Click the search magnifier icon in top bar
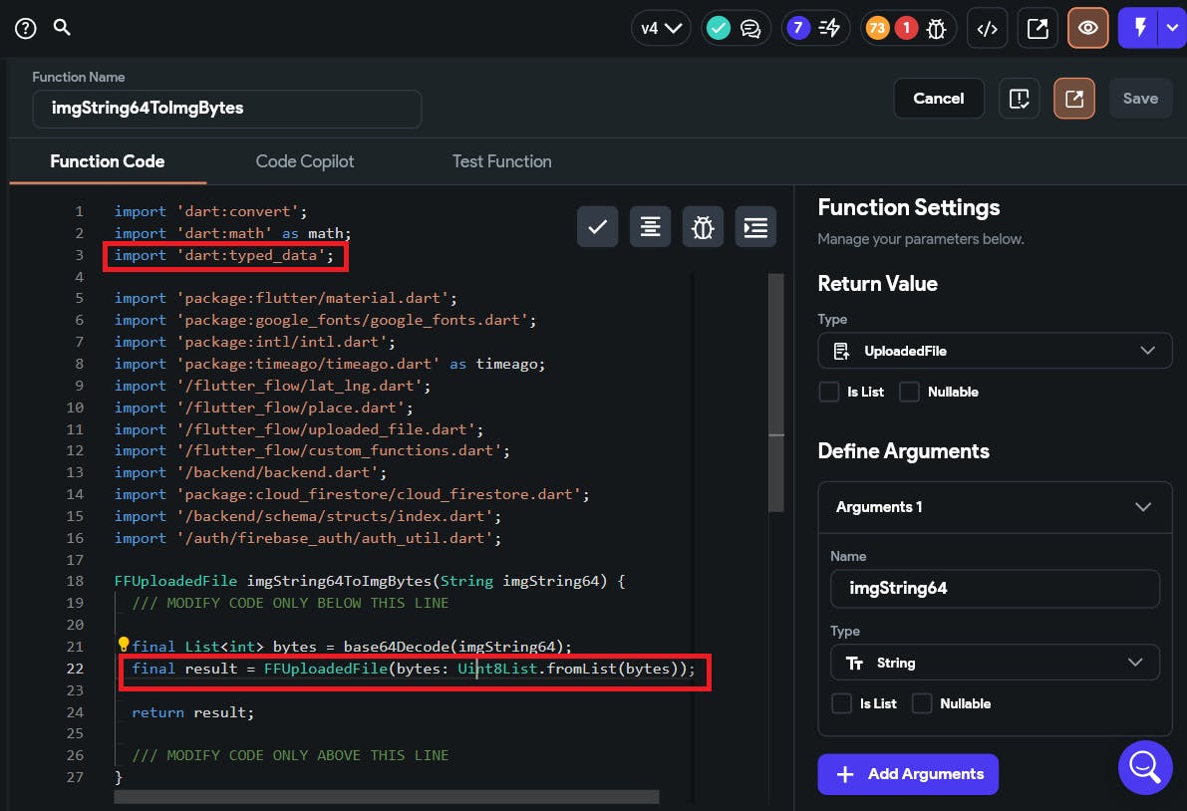 [x=62, y=27]
